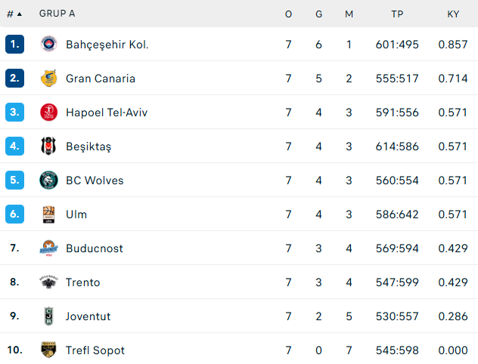Image resolution: width=478 pixels, height=364 pixels.
Task: Open the Bahçeşehir Kol. team link
Action: [107, 45]
